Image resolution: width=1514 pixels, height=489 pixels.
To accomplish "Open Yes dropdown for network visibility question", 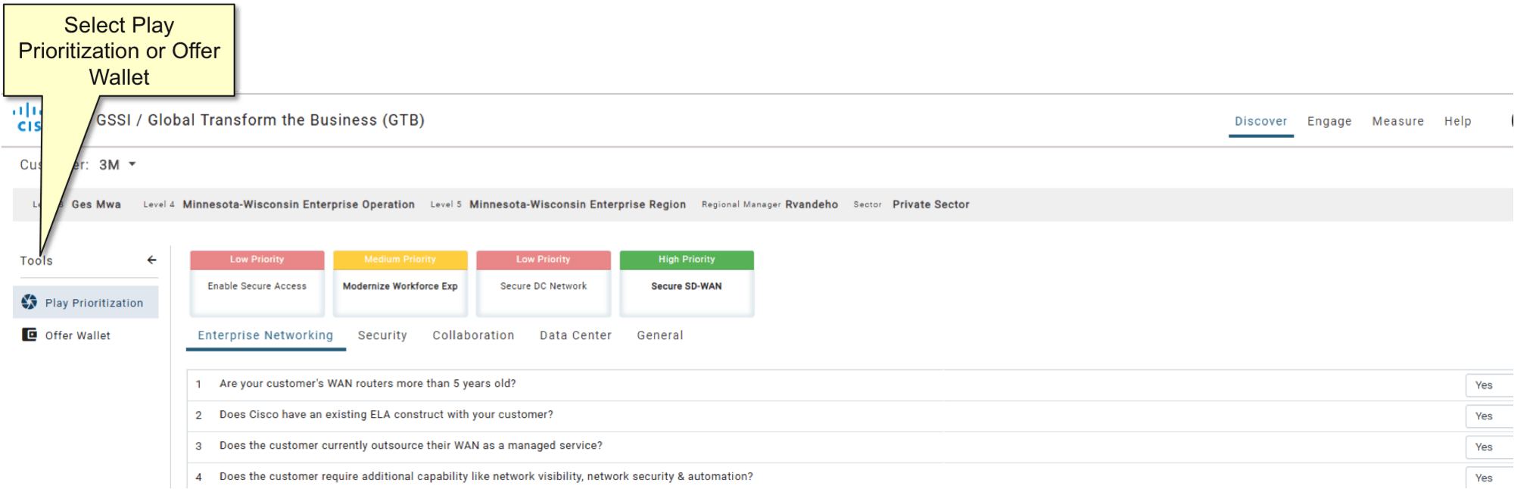I will (1489, 478).
